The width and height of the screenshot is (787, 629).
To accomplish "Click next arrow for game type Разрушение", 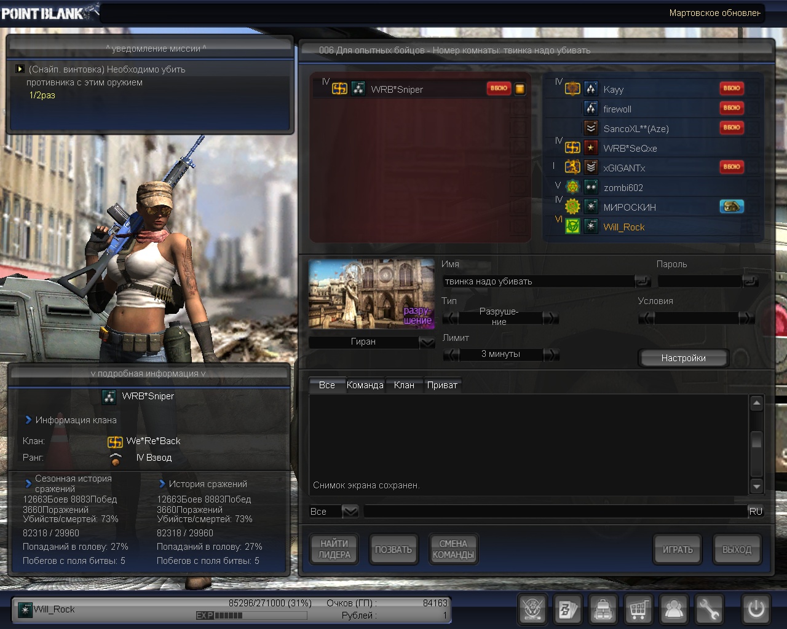I will point(551,318).
